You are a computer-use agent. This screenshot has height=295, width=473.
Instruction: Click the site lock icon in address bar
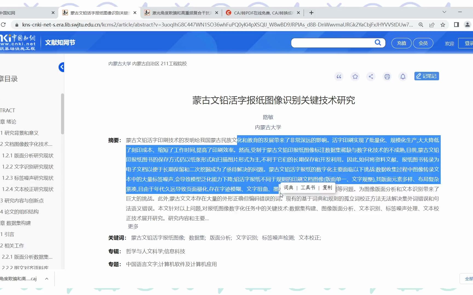[x=17, y=25]
